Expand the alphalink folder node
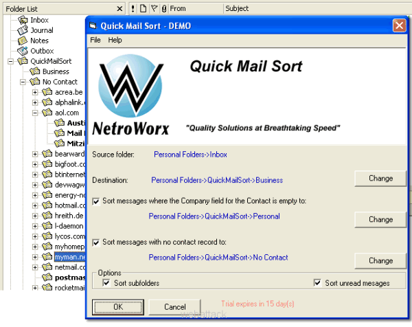Image resolution: width=412 pixels, height=327 pixels. pos(35,102)
